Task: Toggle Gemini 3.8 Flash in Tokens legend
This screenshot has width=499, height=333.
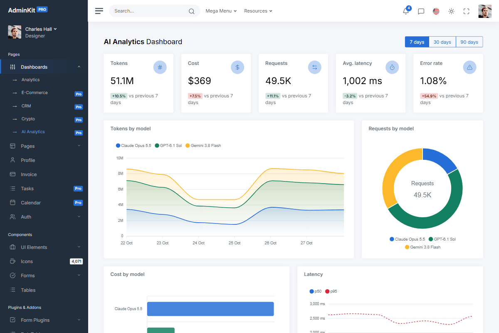Action: pos(203,146)
